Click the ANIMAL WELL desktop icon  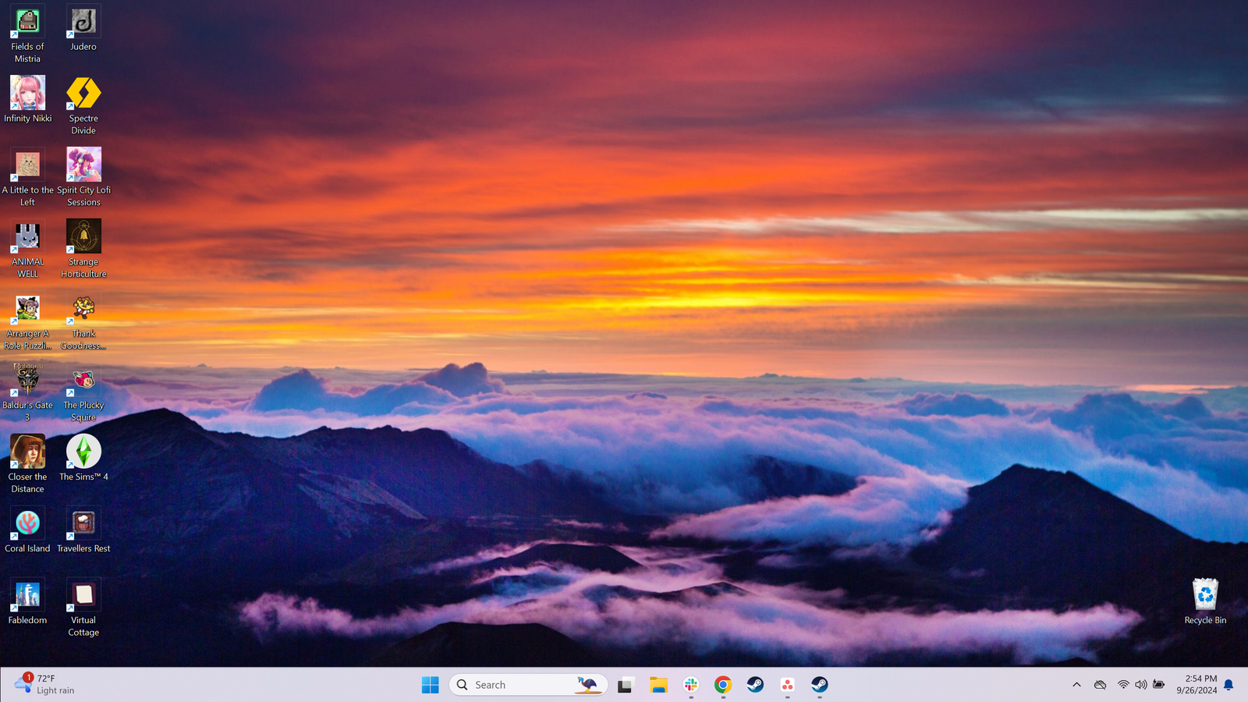pyautogui.click(x=27, y=237)
